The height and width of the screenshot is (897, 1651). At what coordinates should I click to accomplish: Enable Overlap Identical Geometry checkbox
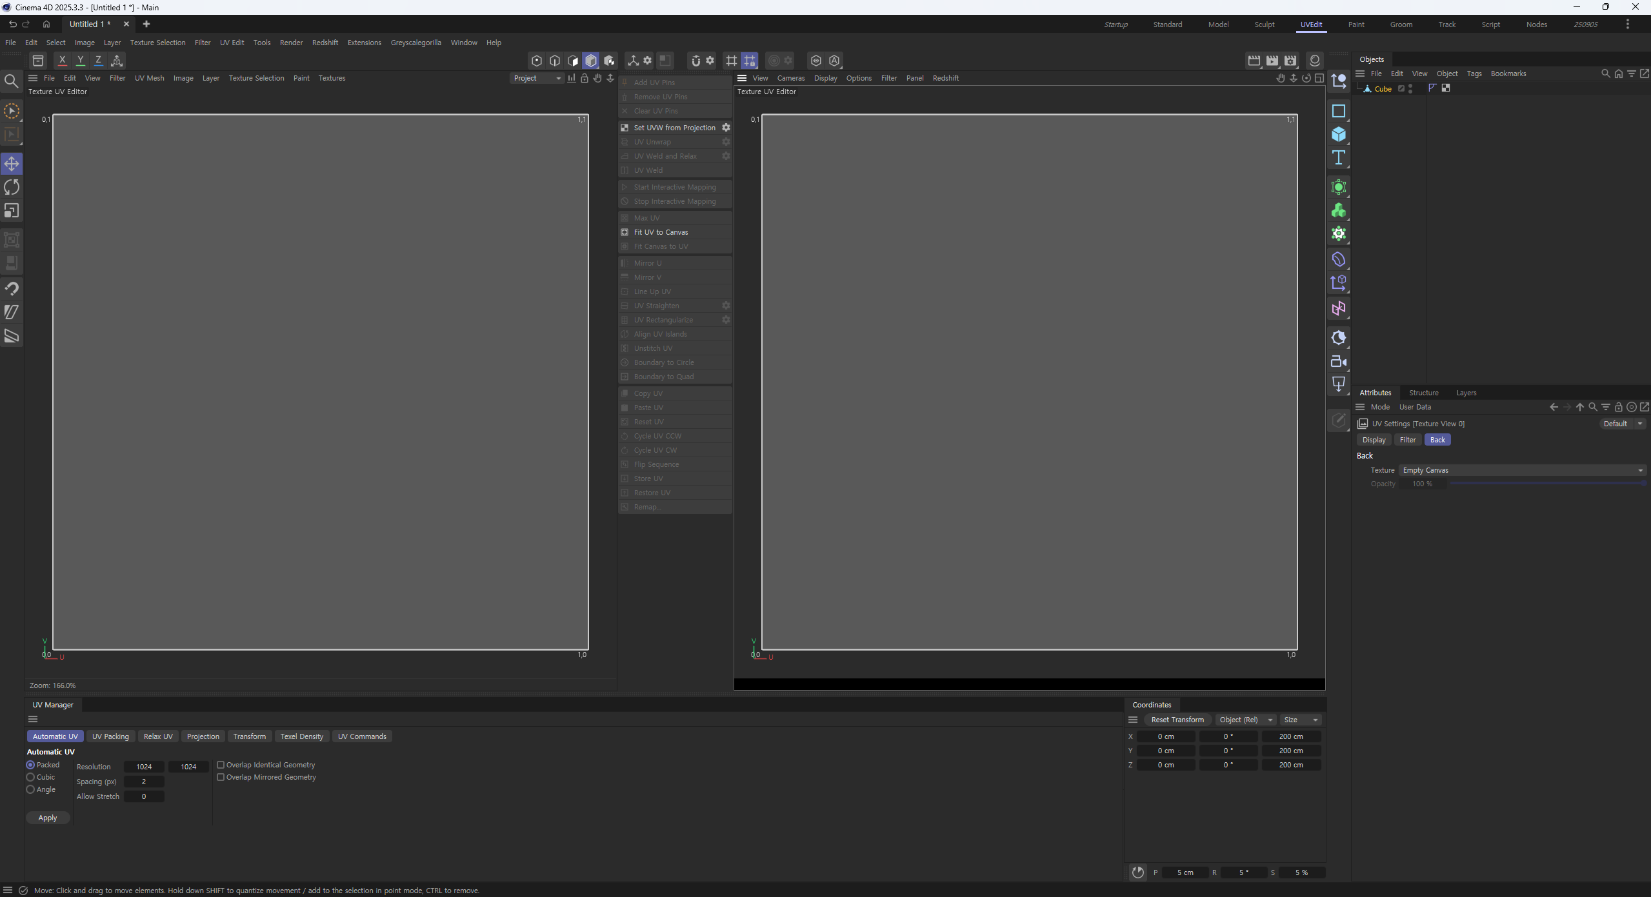click(221, 765)
